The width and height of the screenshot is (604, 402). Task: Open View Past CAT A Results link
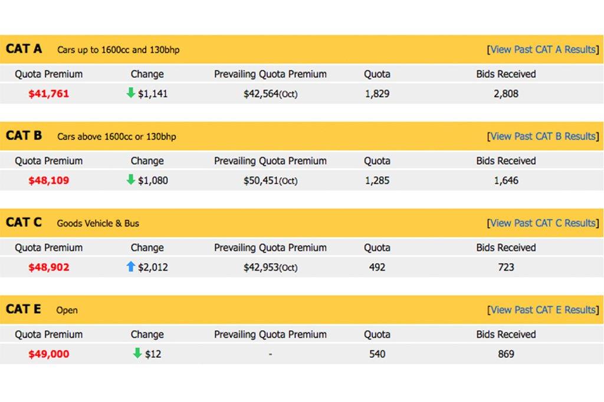(543, 49)
